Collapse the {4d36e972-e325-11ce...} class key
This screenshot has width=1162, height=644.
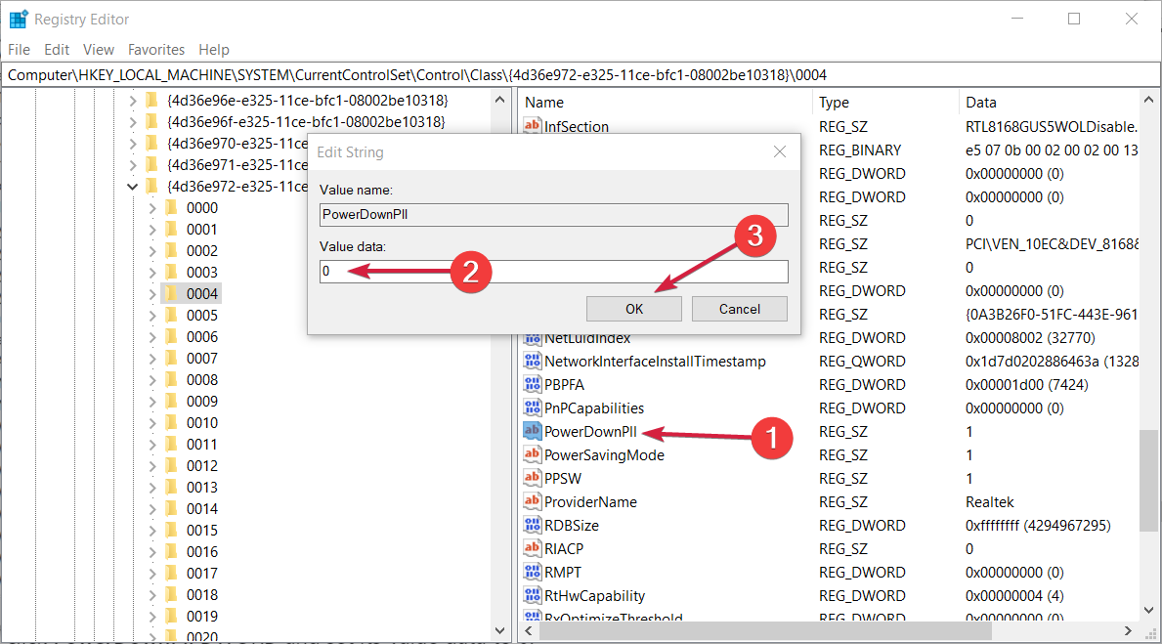click(132, 186)
